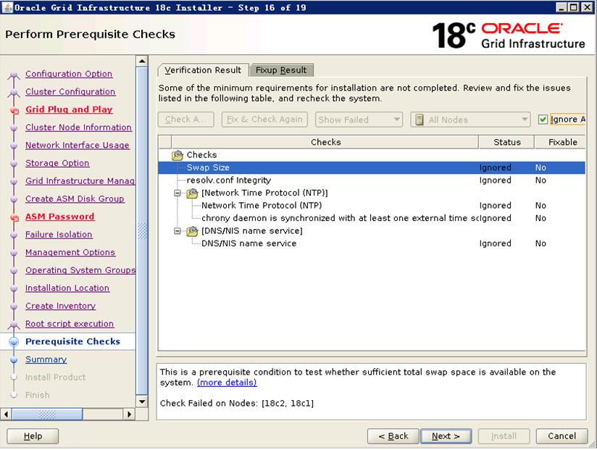Click the Help button

point(33,436)
